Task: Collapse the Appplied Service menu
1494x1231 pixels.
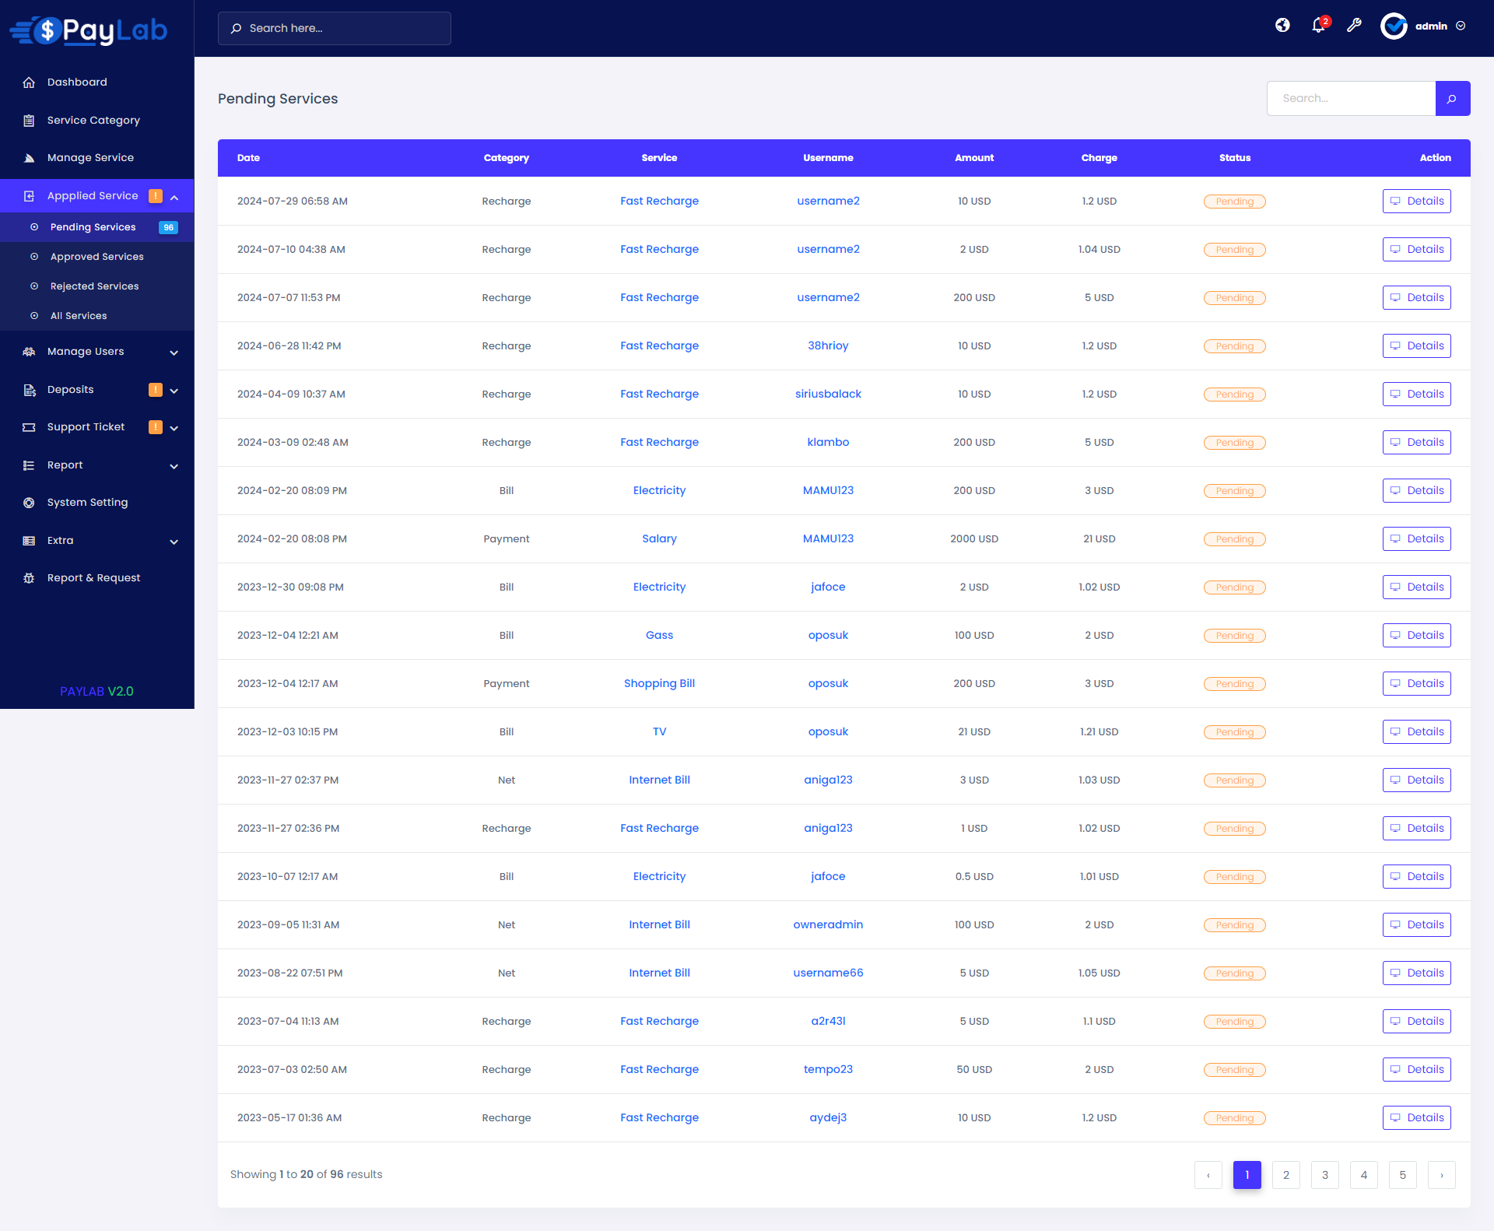Action: point(174,197)
